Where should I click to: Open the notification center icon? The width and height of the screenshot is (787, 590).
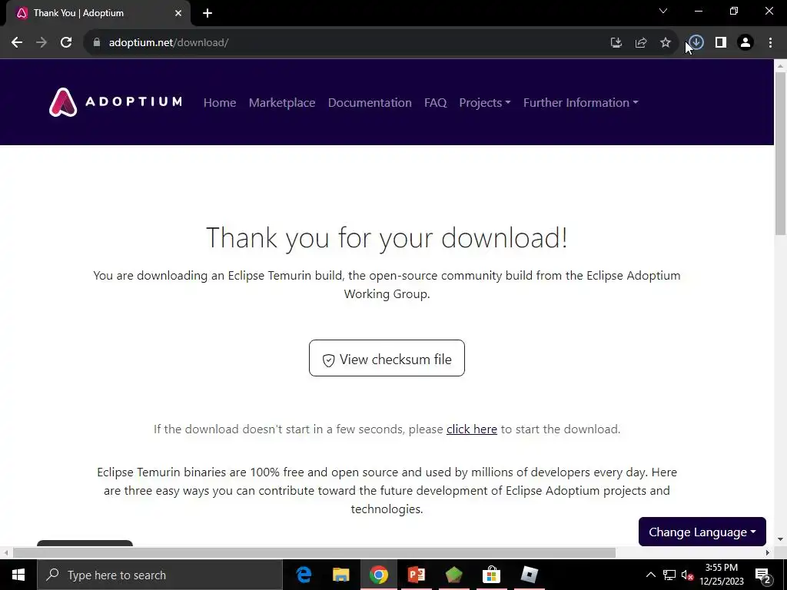click(x=763, y=575)
